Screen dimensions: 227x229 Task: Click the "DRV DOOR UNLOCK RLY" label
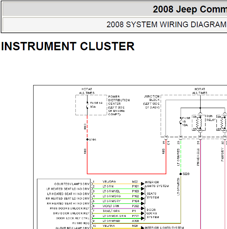(x=71, y=213)
